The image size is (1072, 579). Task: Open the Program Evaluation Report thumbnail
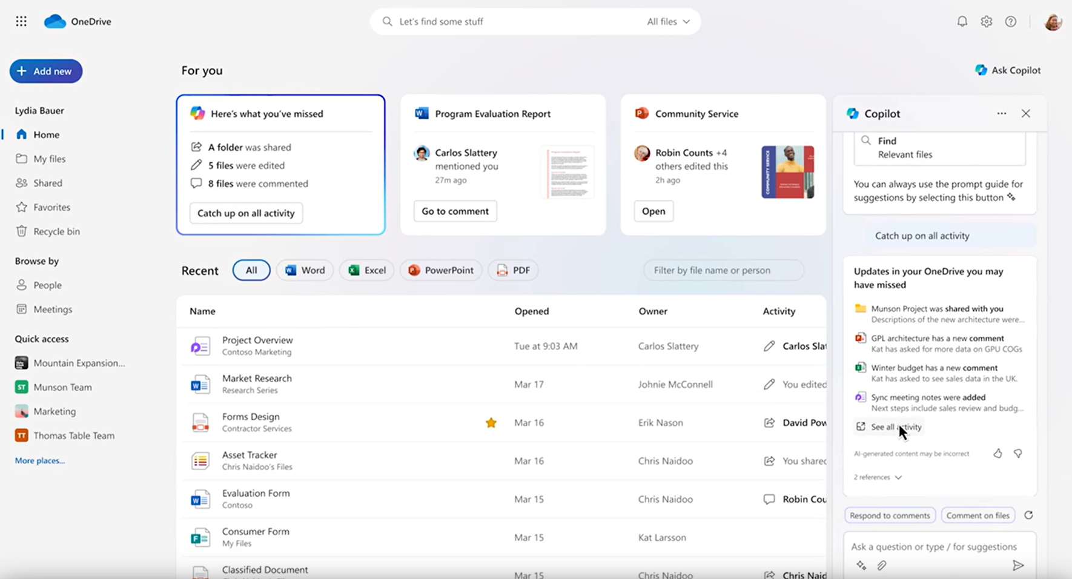(567, 172)
